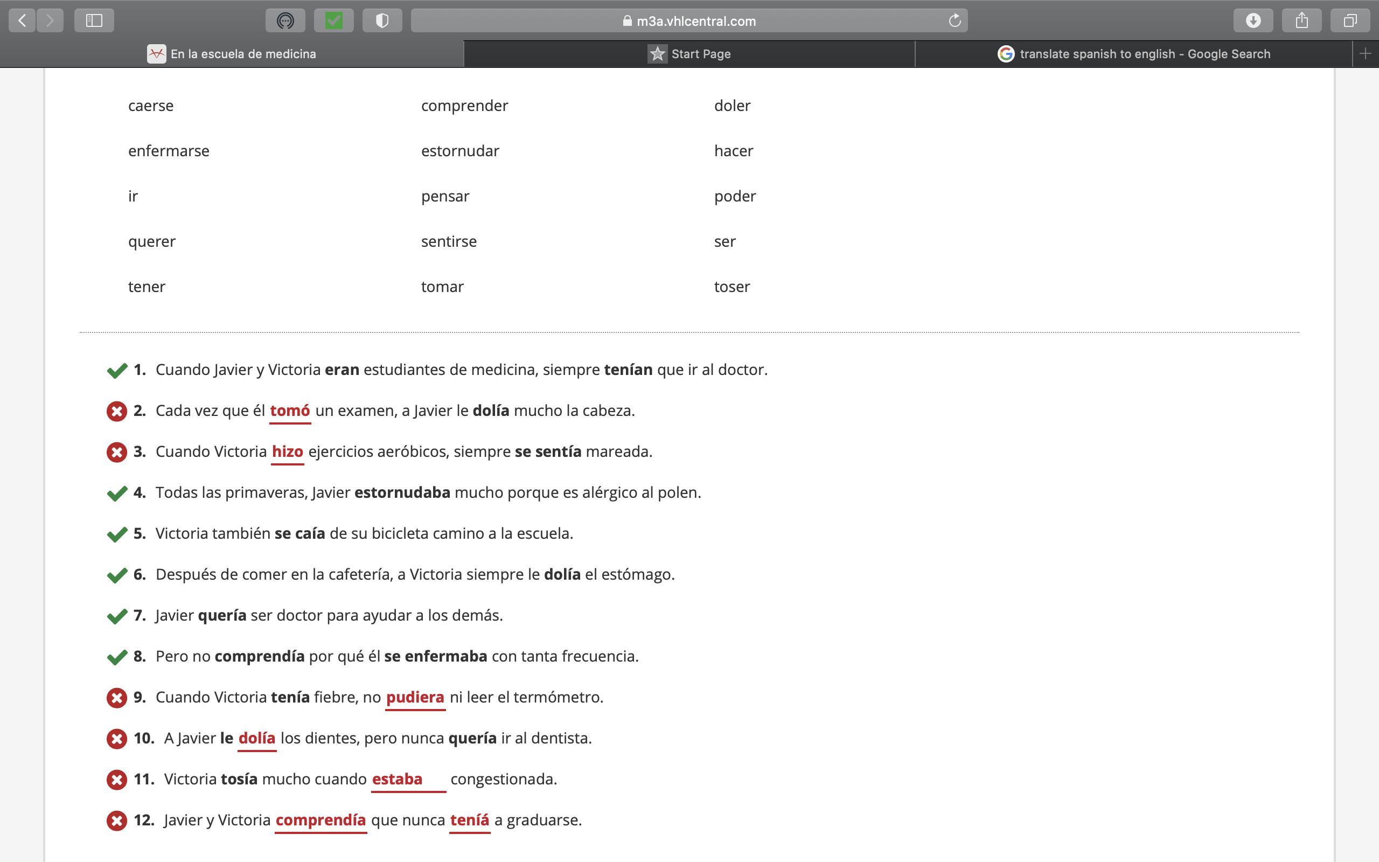Screen dimensions: 1379x862
Task: Click the Safari back arrow button
Action: pyautogui.click(x=22, y=21)
